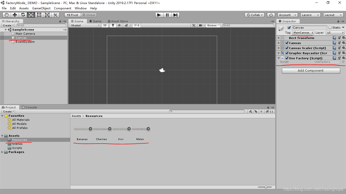Toggle 2D scene view mode
This screenshot has height=194, width=346.
coord(105,25)
